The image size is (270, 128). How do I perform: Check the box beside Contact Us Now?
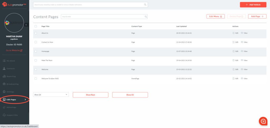click(x=36, y=42)
